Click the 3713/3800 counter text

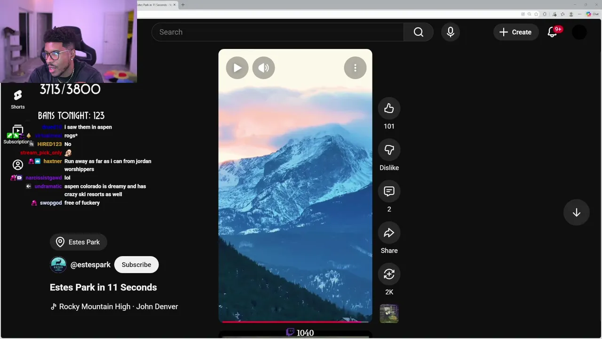(x=70, y=89)
